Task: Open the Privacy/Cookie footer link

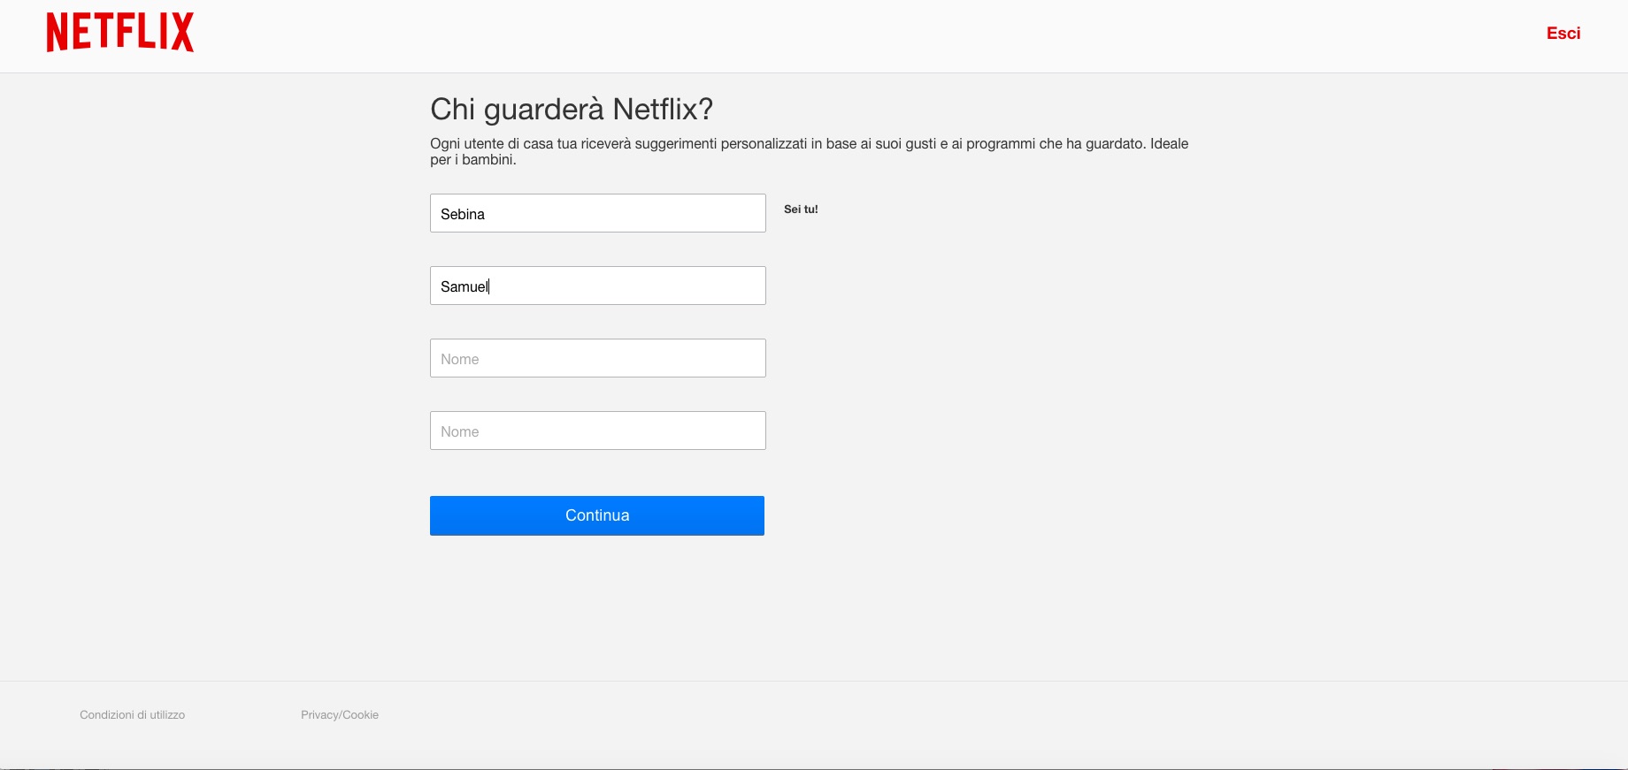Action: point(339,714)
